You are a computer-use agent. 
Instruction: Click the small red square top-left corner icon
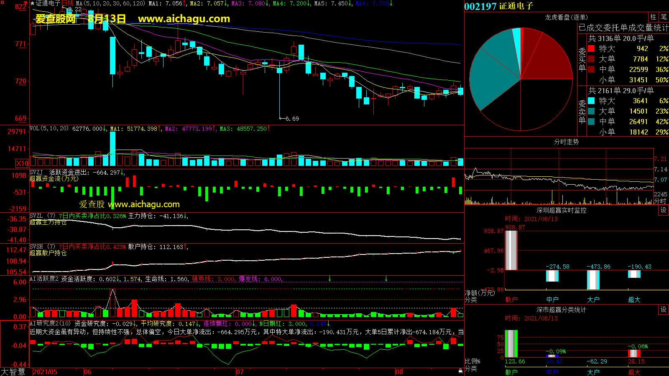[3, 3]
